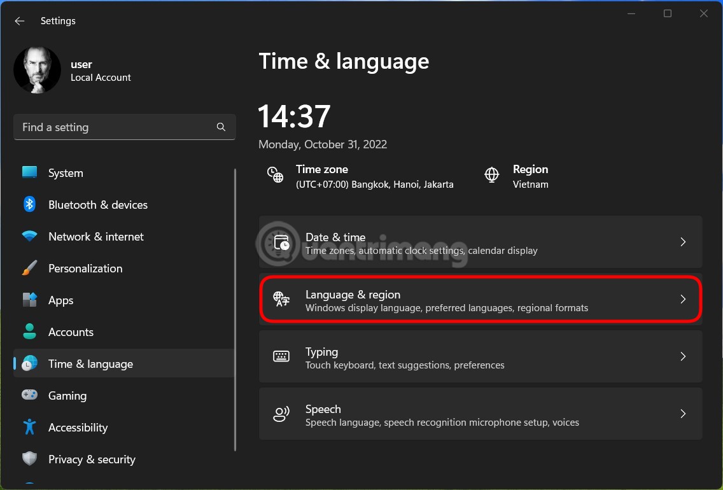Image resolution: width=723 pixels, height=490 pixels.
Task: Open Privacy & security label
Action: click(x=92, y=459)
